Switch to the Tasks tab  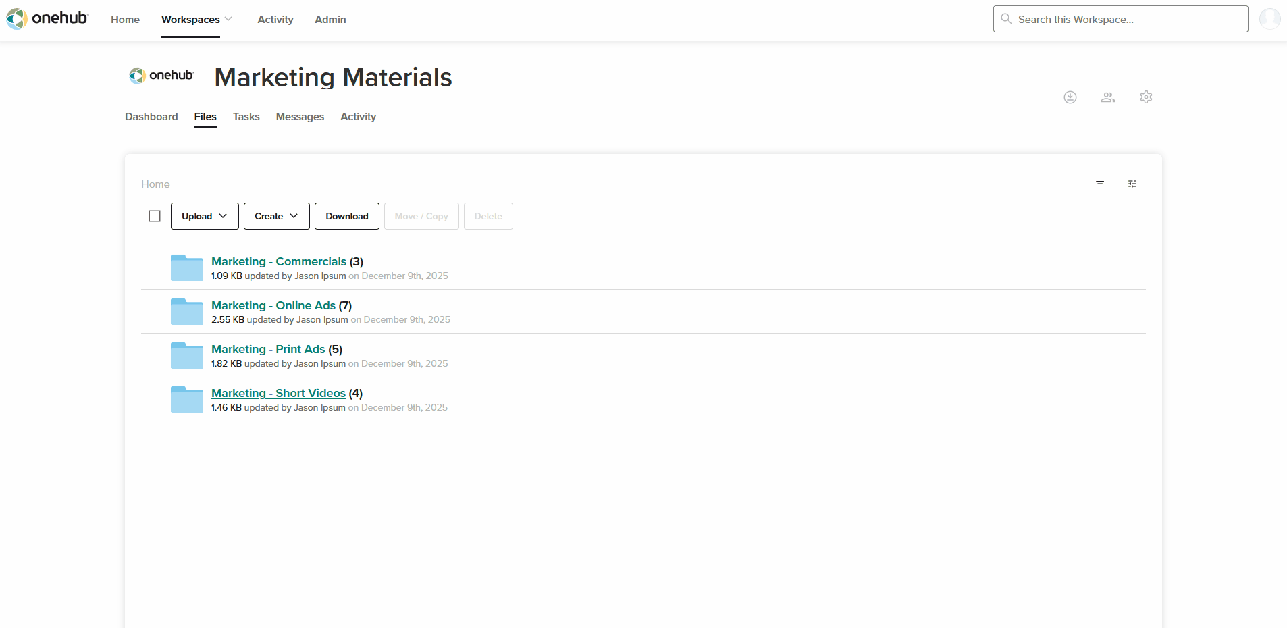[x=246, y=117]
